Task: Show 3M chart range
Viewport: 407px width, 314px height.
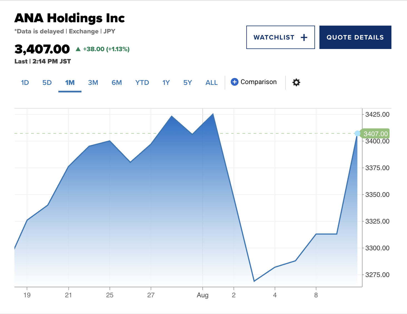Action: point(93,83)
